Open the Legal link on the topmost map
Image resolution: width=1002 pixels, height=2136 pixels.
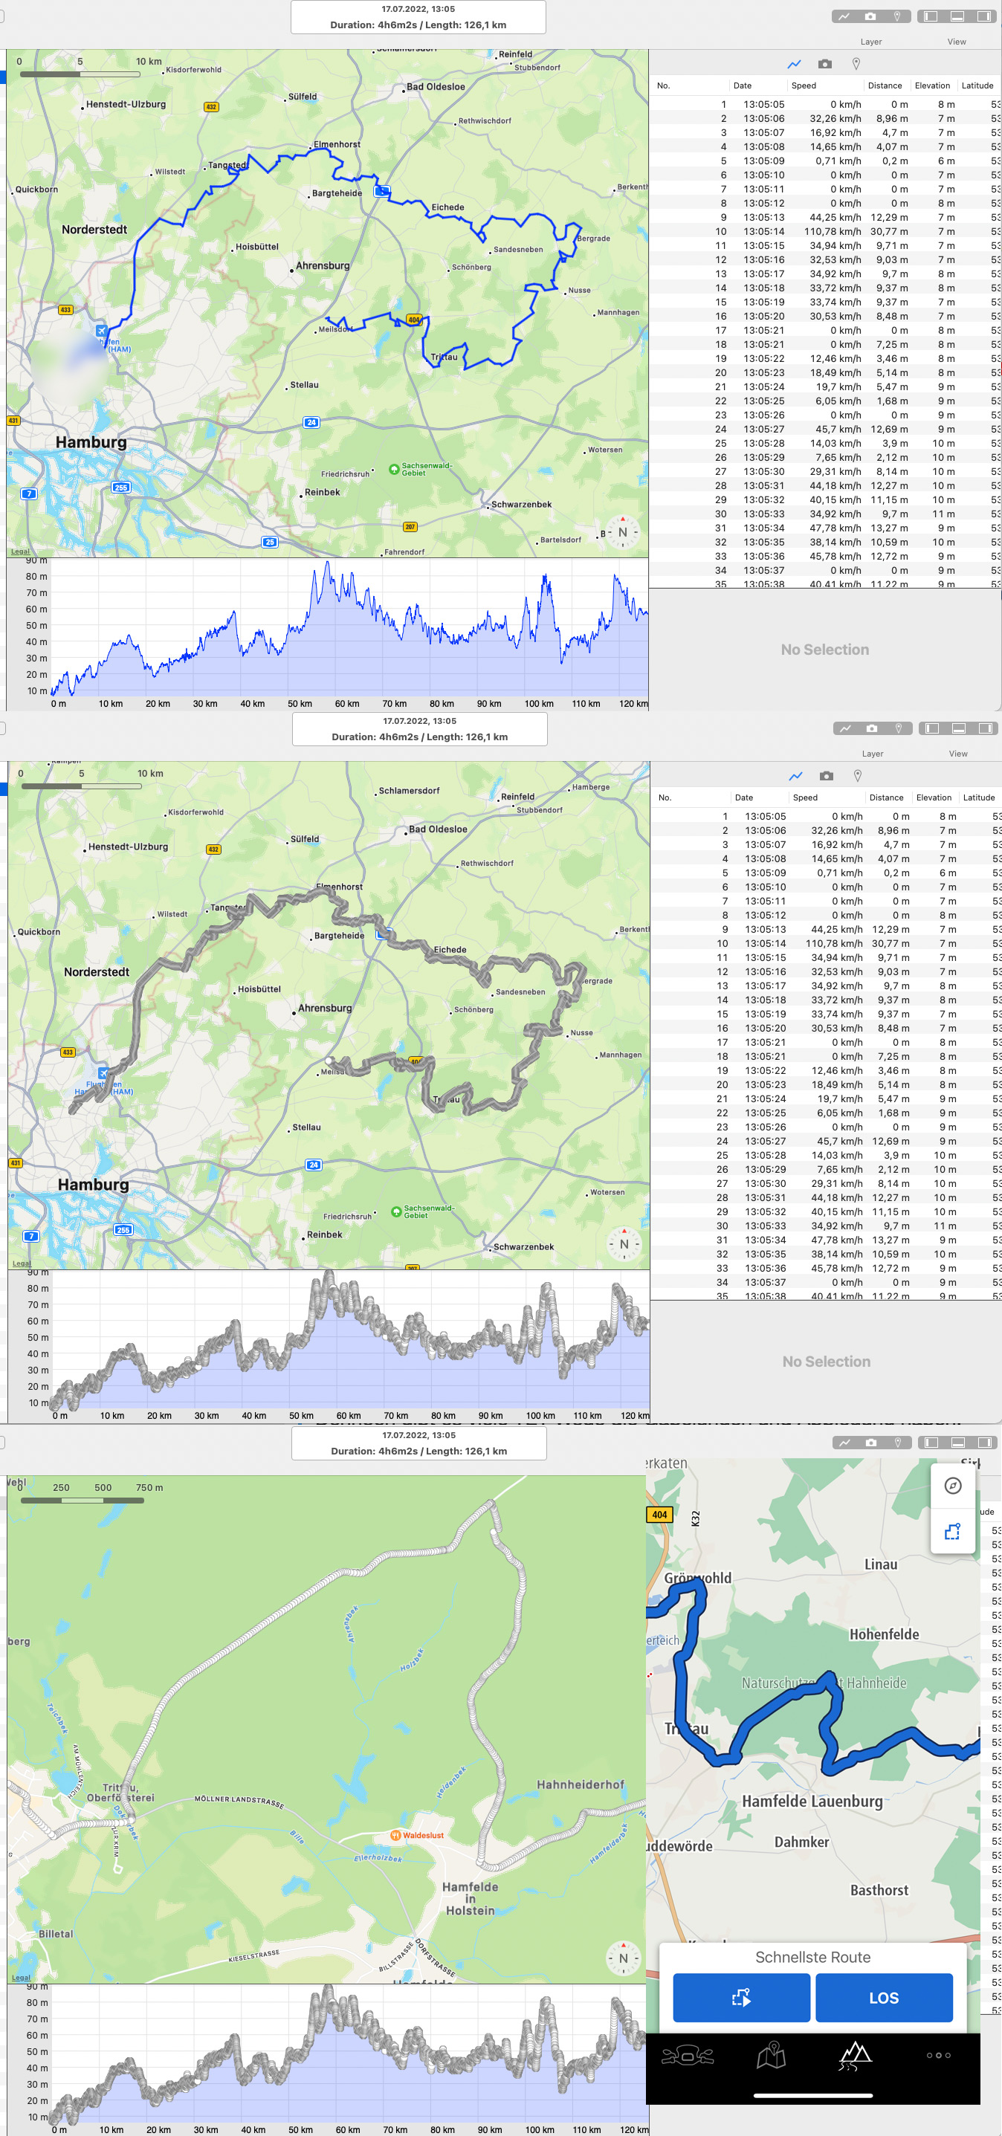[20, 551]
